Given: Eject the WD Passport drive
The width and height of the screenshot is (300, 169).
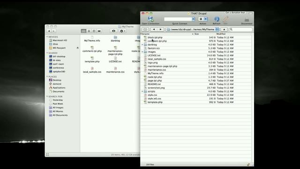Looking at the screenshot, I should point(77,48).
